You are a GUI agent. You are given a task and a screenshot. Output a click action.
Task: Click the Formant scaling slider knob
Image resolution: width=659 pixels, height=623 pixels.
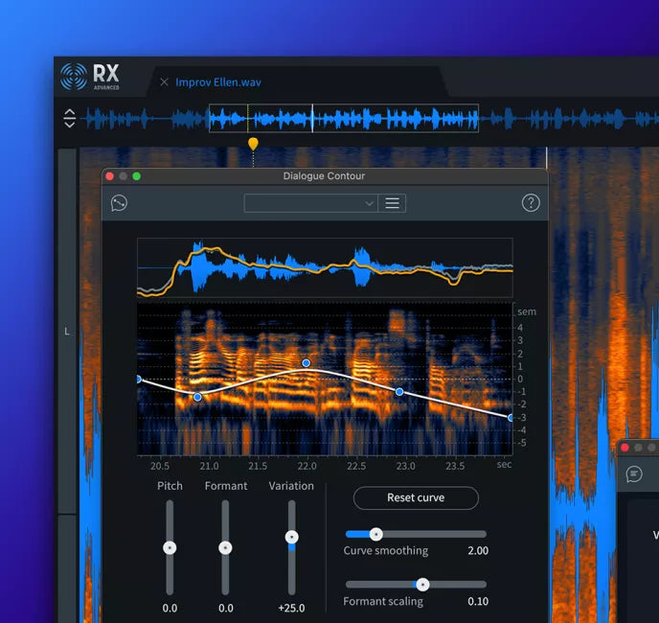click(422, 585)
